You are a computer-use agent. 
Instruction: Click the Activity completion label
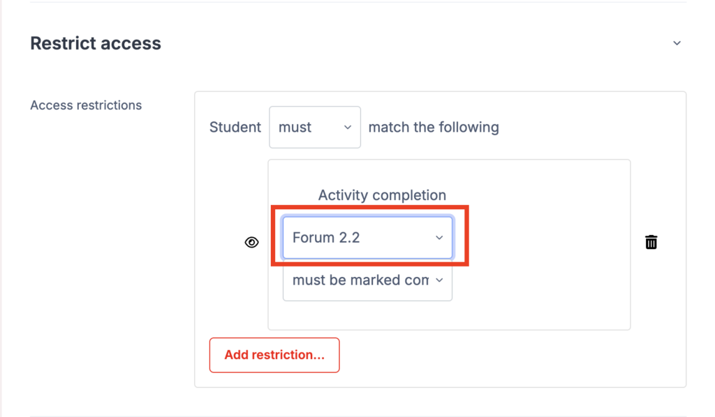coord(382,195)
